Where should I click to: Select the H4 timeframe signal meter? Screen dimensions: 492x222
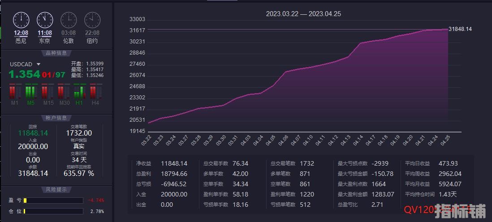pyautogui.click(x=95, y=92)
